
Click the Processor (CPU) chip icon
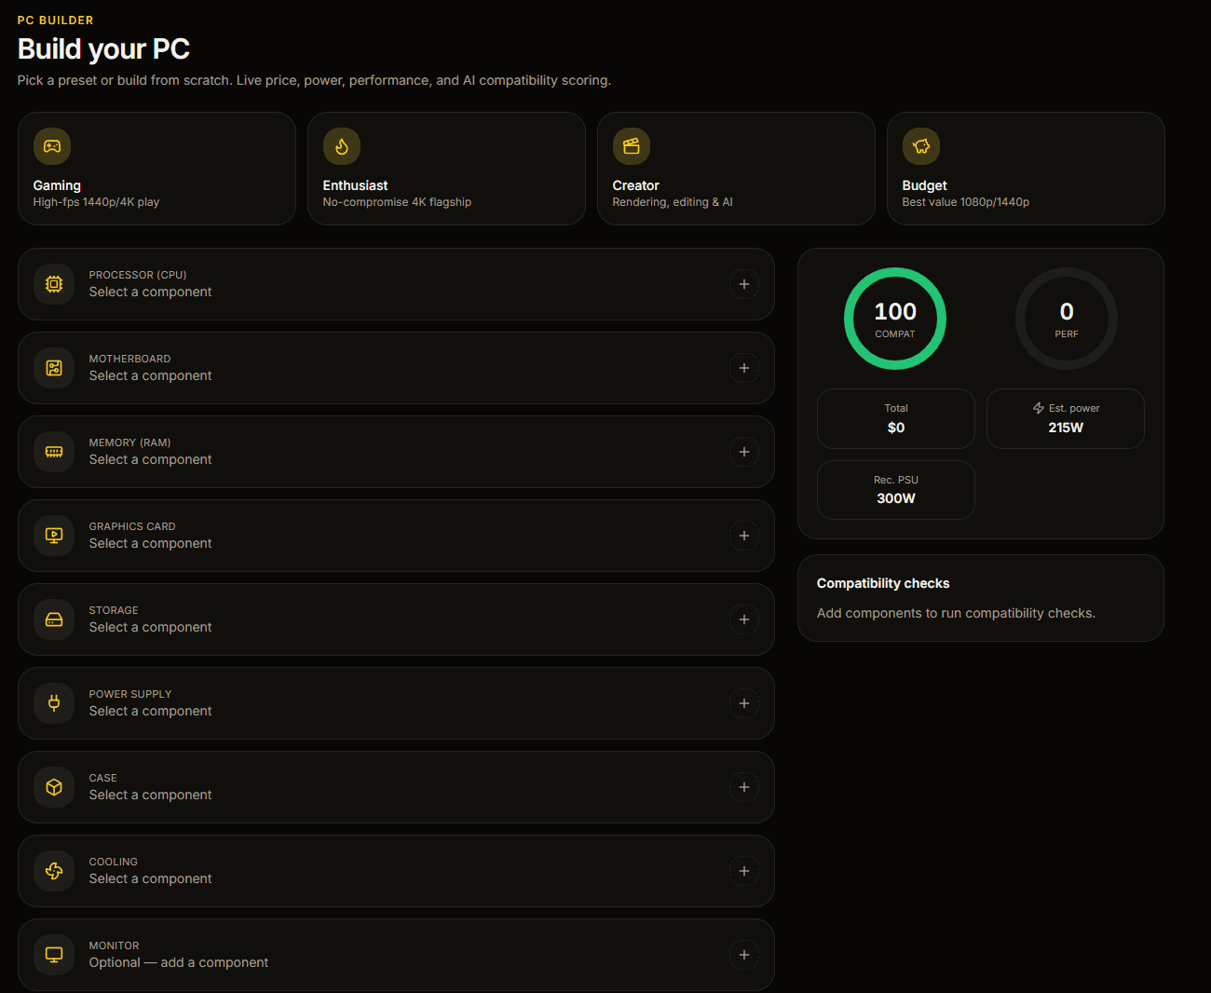coord(54,284)
